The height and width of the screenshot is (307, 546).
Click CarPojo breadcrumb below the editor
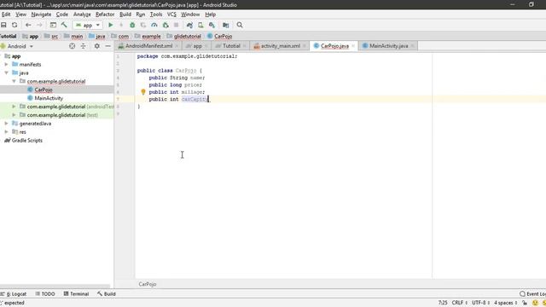(148, 284)
